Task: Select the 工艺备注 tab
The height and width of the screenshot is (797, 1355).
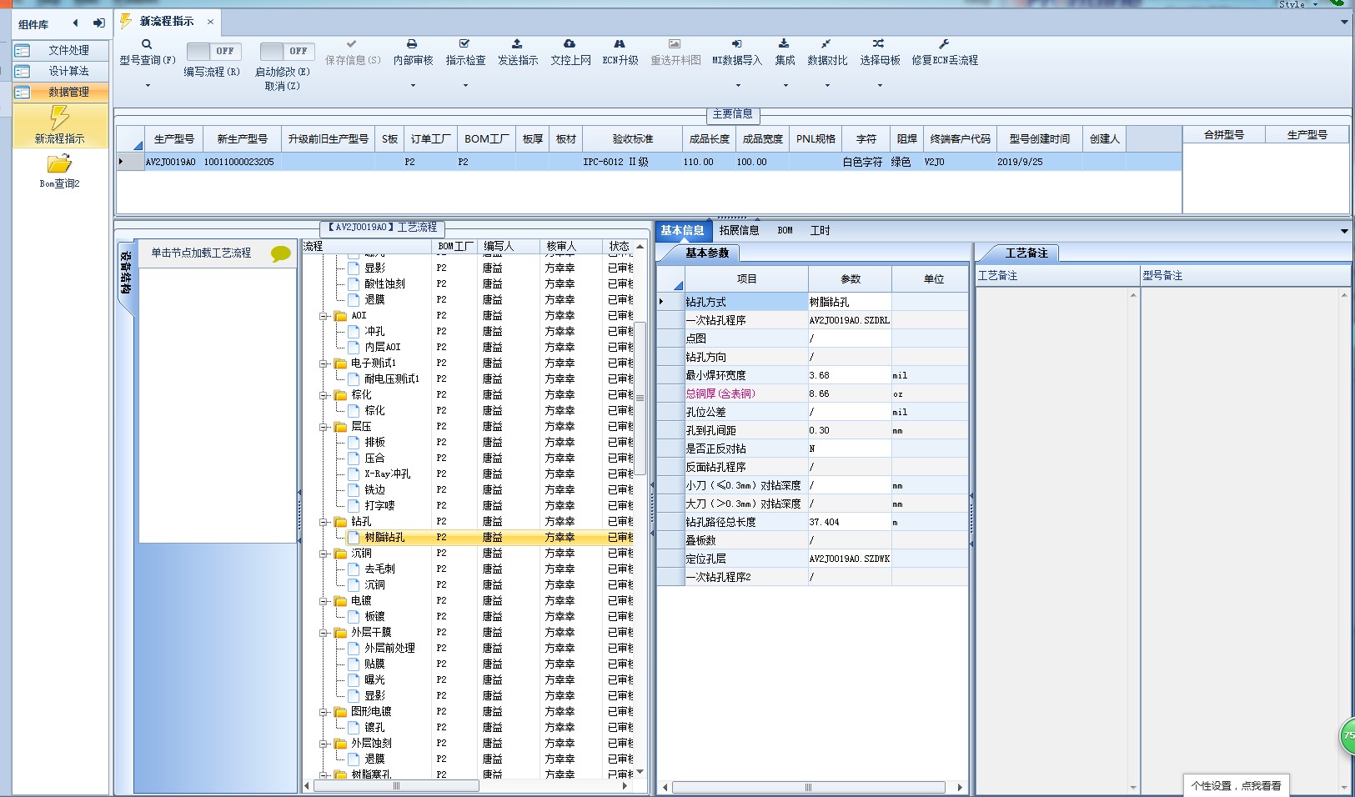Action: 1026,253
